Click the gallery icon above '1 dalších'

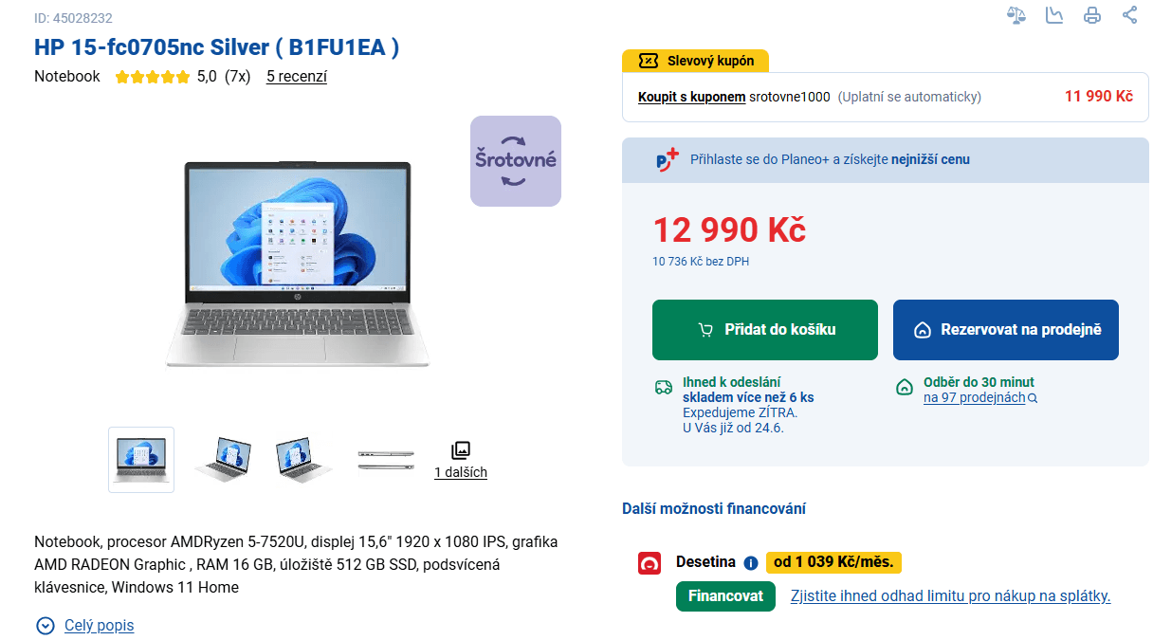[461, 450]
